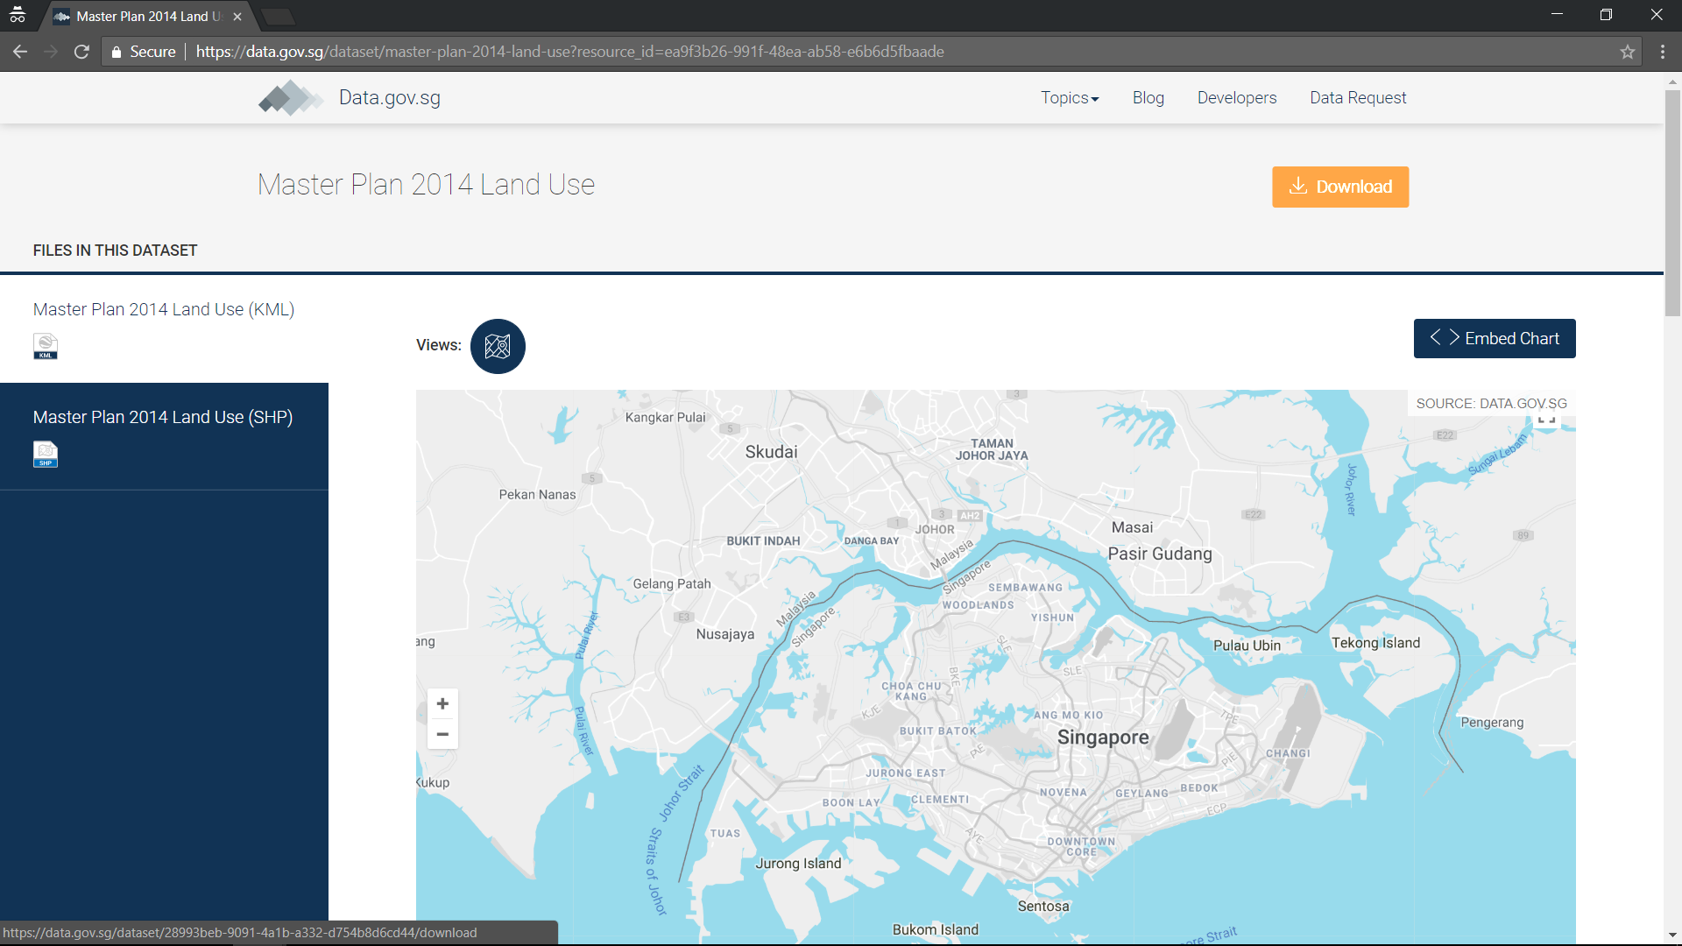Select Master Plan 2014 Land Use (KML)
This screenshot has width=1682, height=946.
164,309
